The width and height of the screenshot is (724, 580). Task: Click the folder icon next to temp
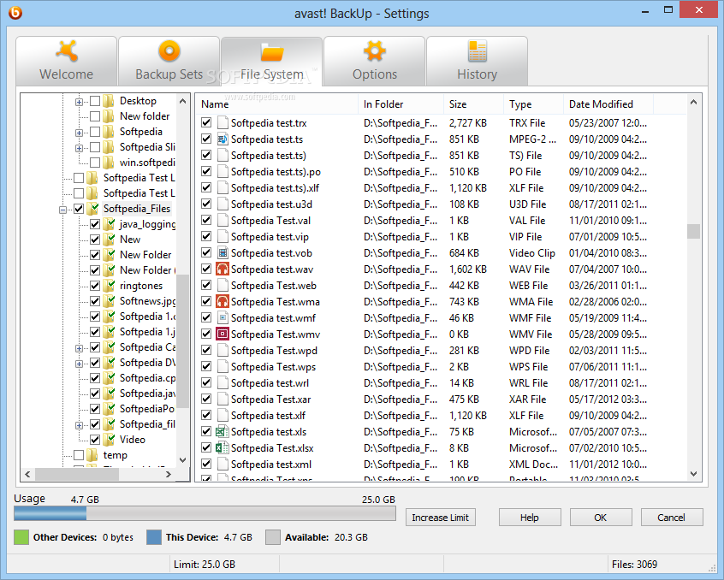click(92, 455)
